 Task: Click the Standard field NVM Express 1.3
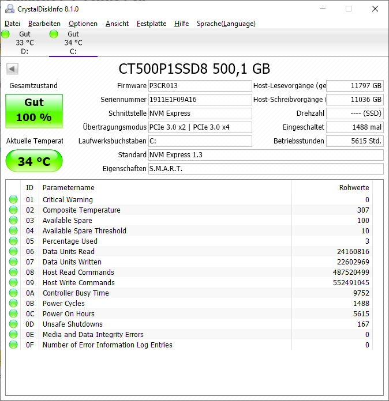pos(266,155)
